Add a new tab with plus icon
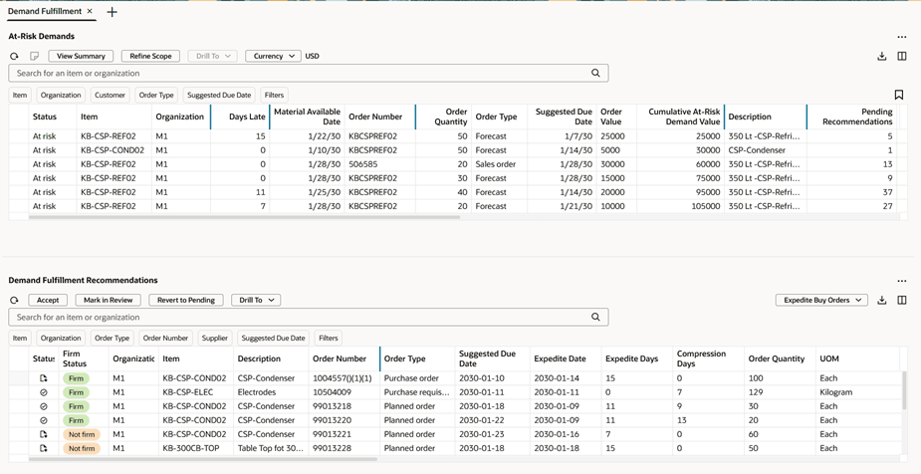This screenshot has height=474, width=921. pyautogui.click(x=112, y=12)
